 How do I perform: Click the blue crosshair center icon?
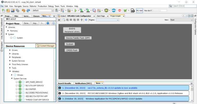pos(86,20)
